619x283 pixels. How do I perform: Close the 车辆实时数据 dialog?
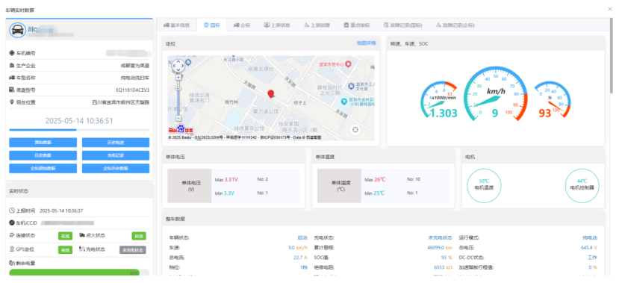click(x=610, y=8)
